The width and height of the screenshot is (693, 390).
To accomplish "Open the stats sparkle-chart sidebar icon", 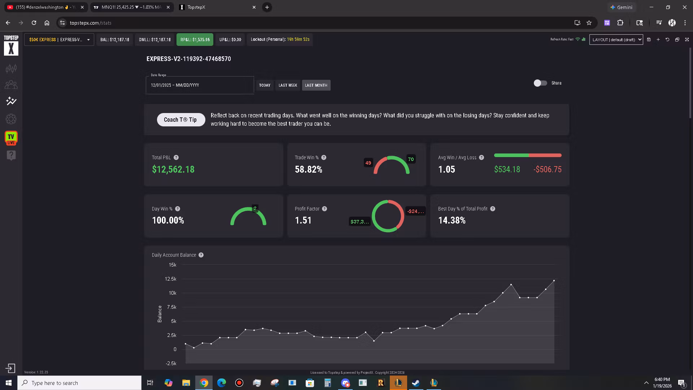I will point(11,101).
